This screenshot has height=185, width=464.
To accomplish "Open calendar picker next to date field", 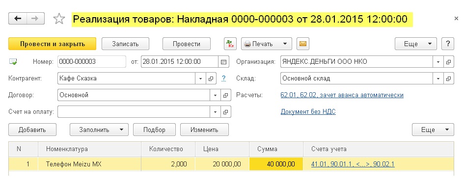I will click(x=224, y=62).
